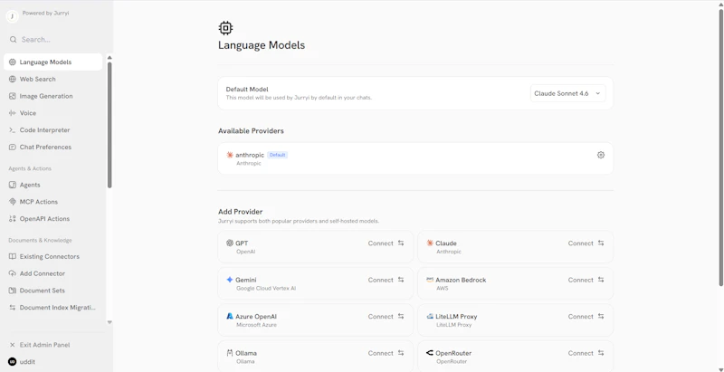The image size is (724, 372).
Task: Open Code Interpreter page
Action: [53, 130]
